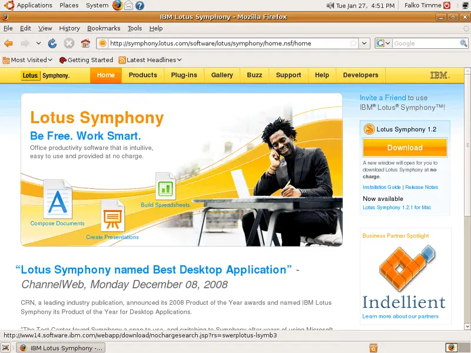Open the Ubuntu System menu
Screen dimensions: 471x353
[97, 5]
